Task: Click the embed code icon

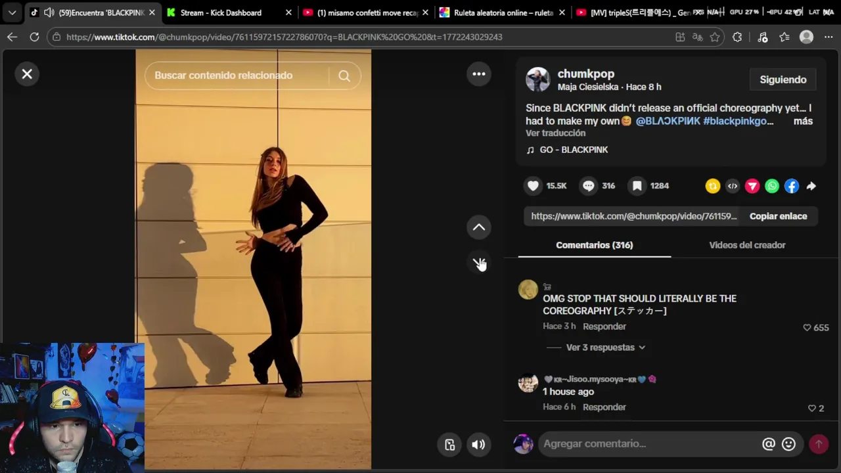Action: point(733,187)
